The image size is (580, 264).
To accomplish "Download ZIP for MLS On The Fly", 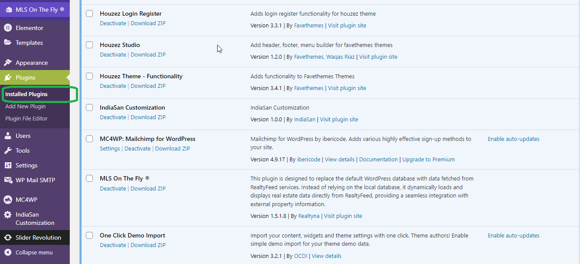I will coord(148,189).
